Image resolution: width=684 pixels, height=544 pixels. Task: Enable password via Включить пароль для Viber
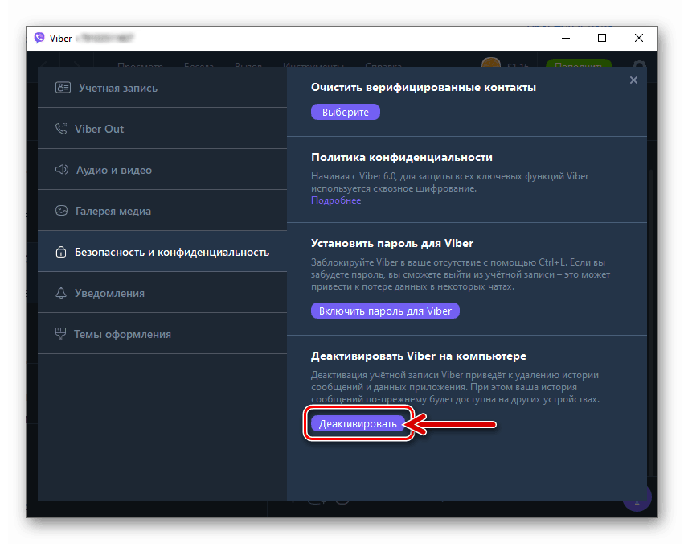(385, 311)
